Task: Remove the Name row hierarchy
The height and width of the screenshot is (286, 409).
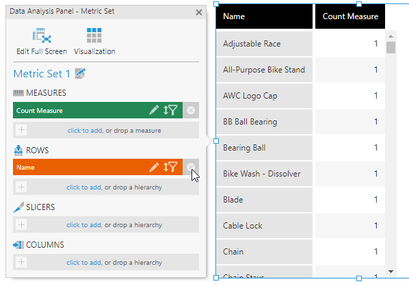Action: [x=191, y=167]
